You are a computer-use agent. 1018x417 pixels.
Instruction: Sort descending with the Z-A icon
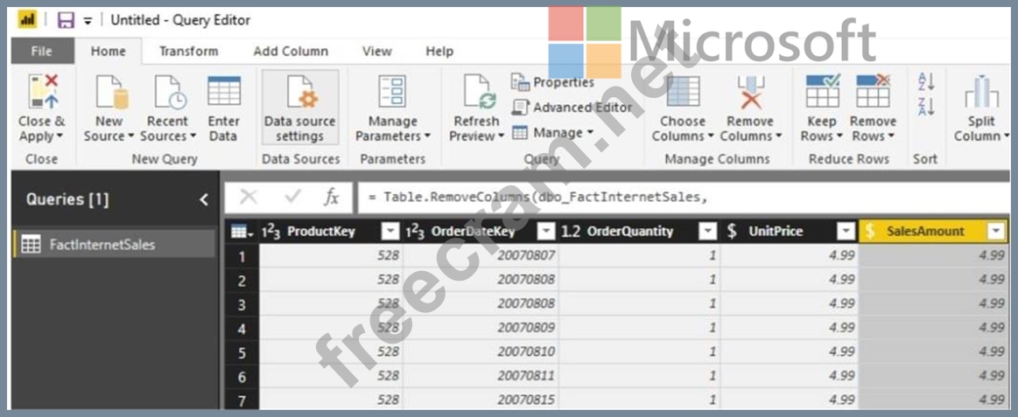(x=926, y=107)
